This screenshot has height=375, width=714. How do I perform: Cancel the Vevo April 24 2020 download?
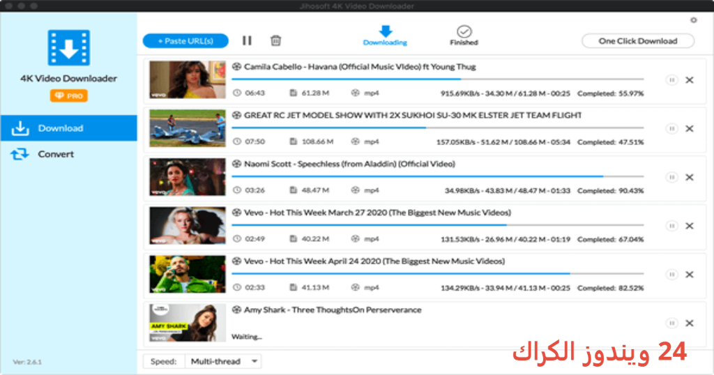tap(690, 275)
